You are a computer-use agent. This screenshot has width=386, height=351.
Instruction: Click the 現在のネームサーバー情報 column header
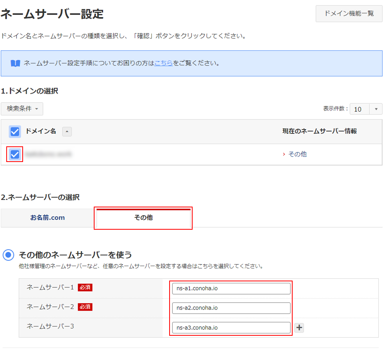[320, 131]
